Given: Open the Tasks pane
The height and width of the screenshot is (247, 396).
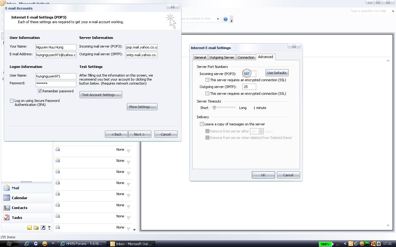Looking at the screenshot, I should [17, 218].
